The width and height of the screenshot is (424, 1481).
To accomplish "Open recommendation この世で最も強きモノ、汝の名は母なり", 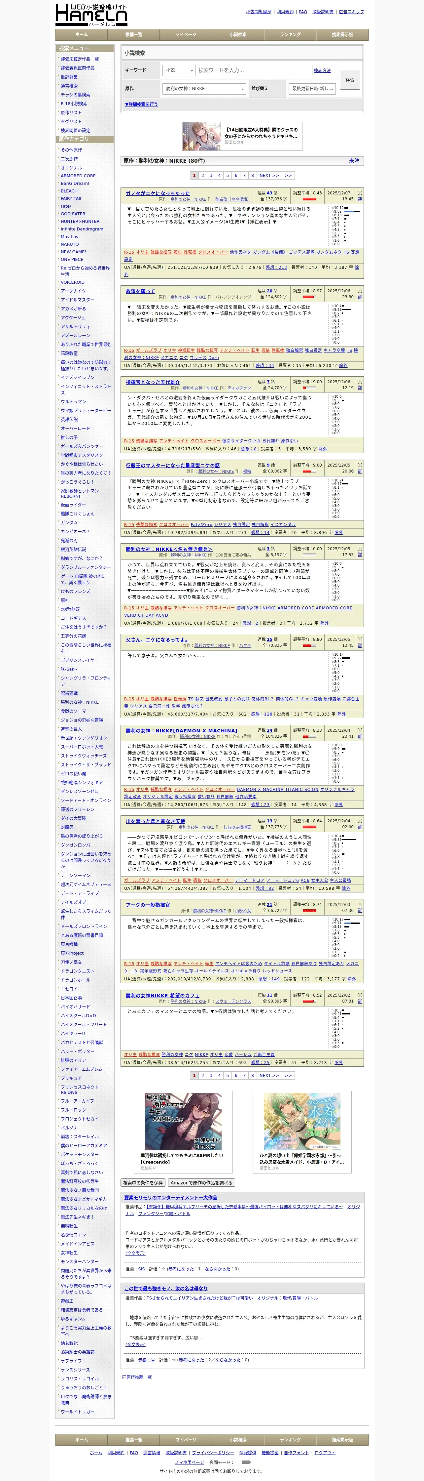I will tap(166, 1289).
